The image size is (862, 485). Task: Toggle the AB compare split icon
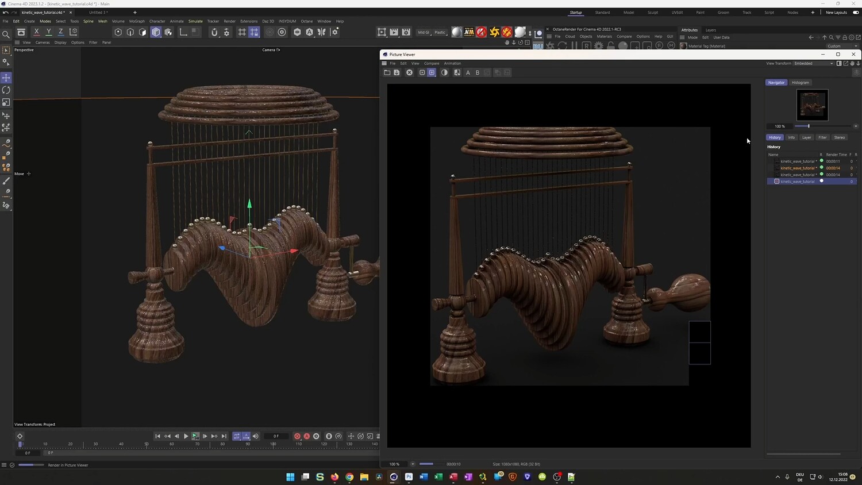[457, 72]
